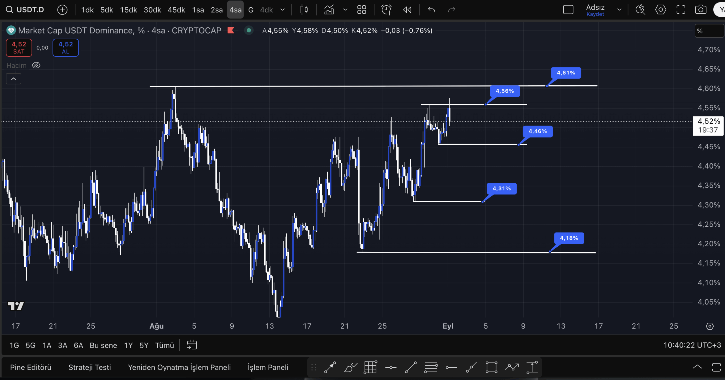Select the Rectangle drawing tool

491,367
